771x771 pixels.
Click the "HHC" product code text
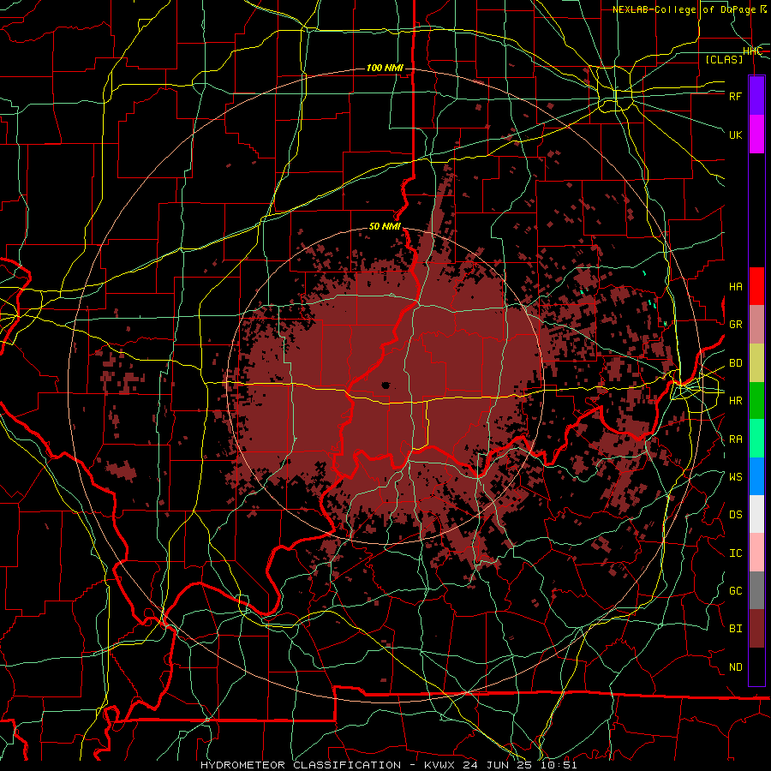[752, 51]
